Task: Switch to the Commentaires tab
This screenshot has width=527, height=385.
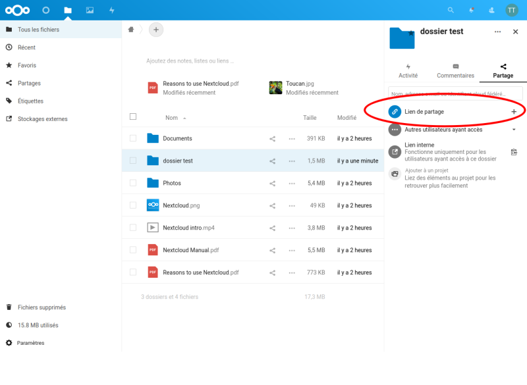Action: (x=455, y=71)
